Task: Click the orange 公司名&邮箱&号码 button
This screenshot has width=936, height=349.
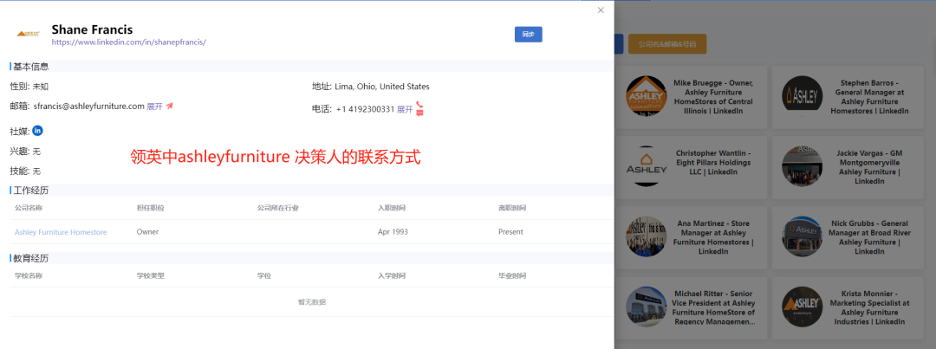Action: 666,44
